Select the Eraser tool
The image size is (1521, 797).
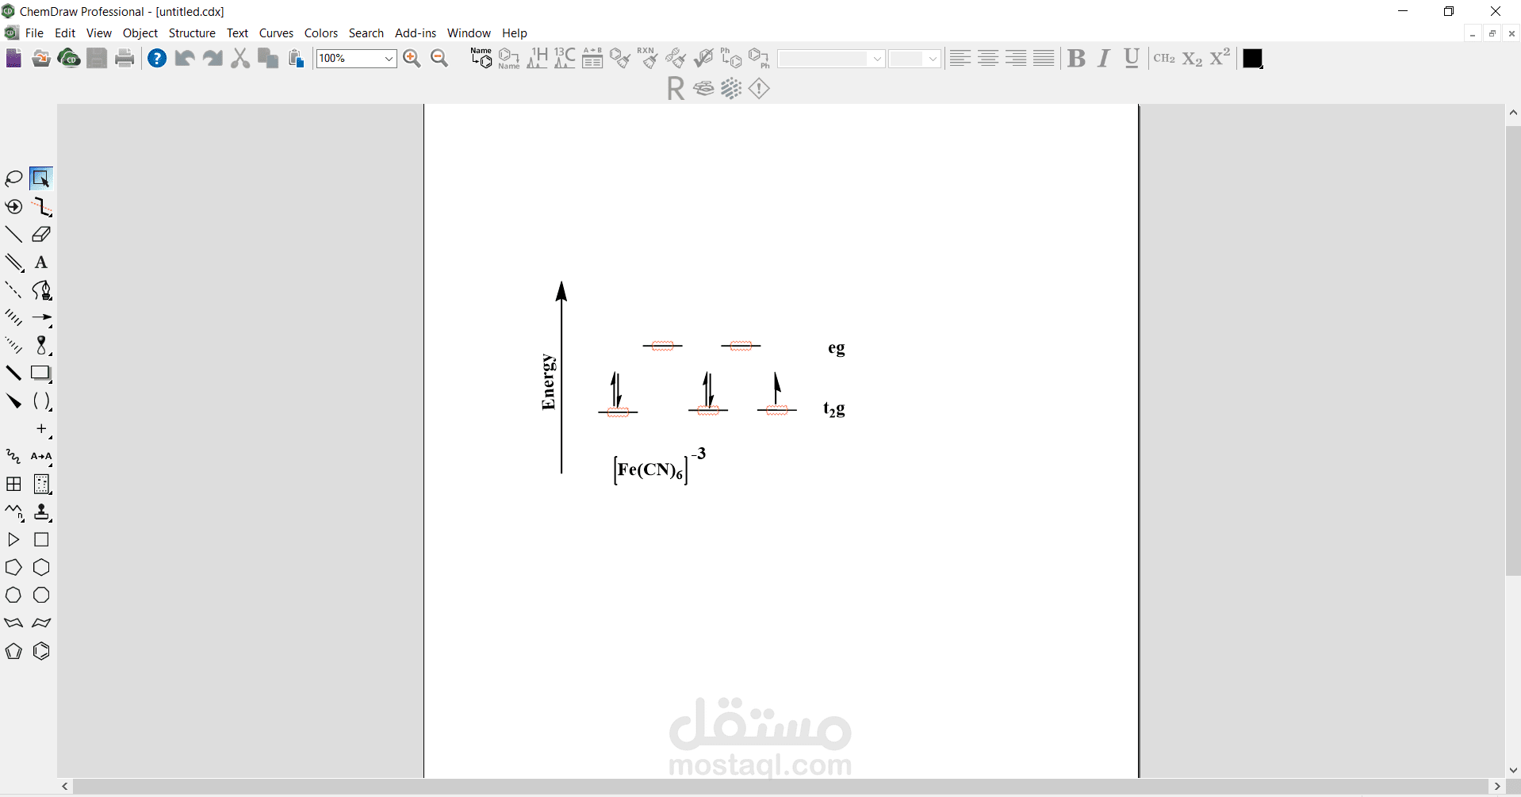click(x=41, y=235)
